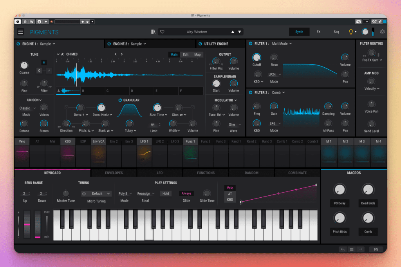Click the Dead Birds macro knob
Viewport: 401px width, 267px height.
[x=368, y=189]
